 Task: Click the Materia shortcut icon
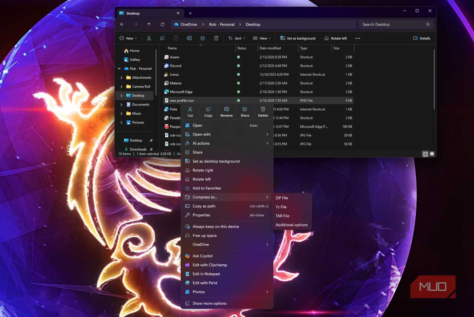(166, 83)
